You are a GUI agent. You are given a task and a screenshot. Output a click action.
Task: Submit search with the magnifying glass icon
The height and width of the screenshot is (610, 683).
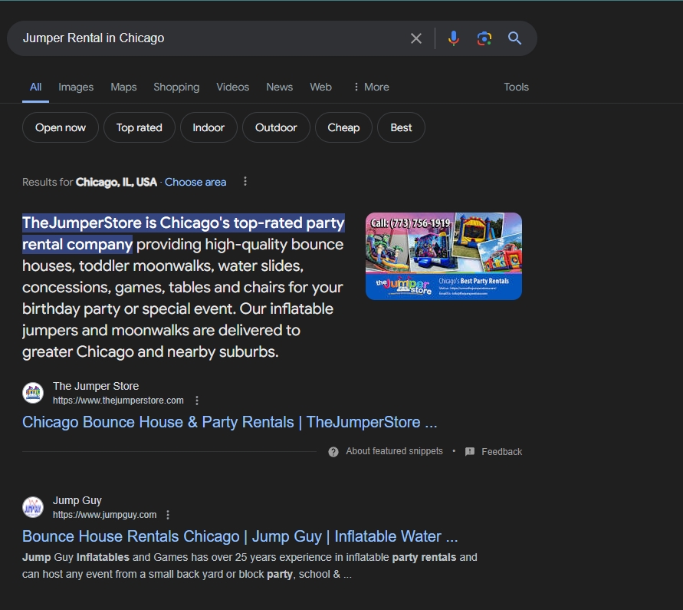[x=514, y=38]
